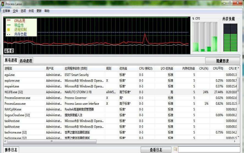Sort by 应用程序名称 column header

pos(84,69)
